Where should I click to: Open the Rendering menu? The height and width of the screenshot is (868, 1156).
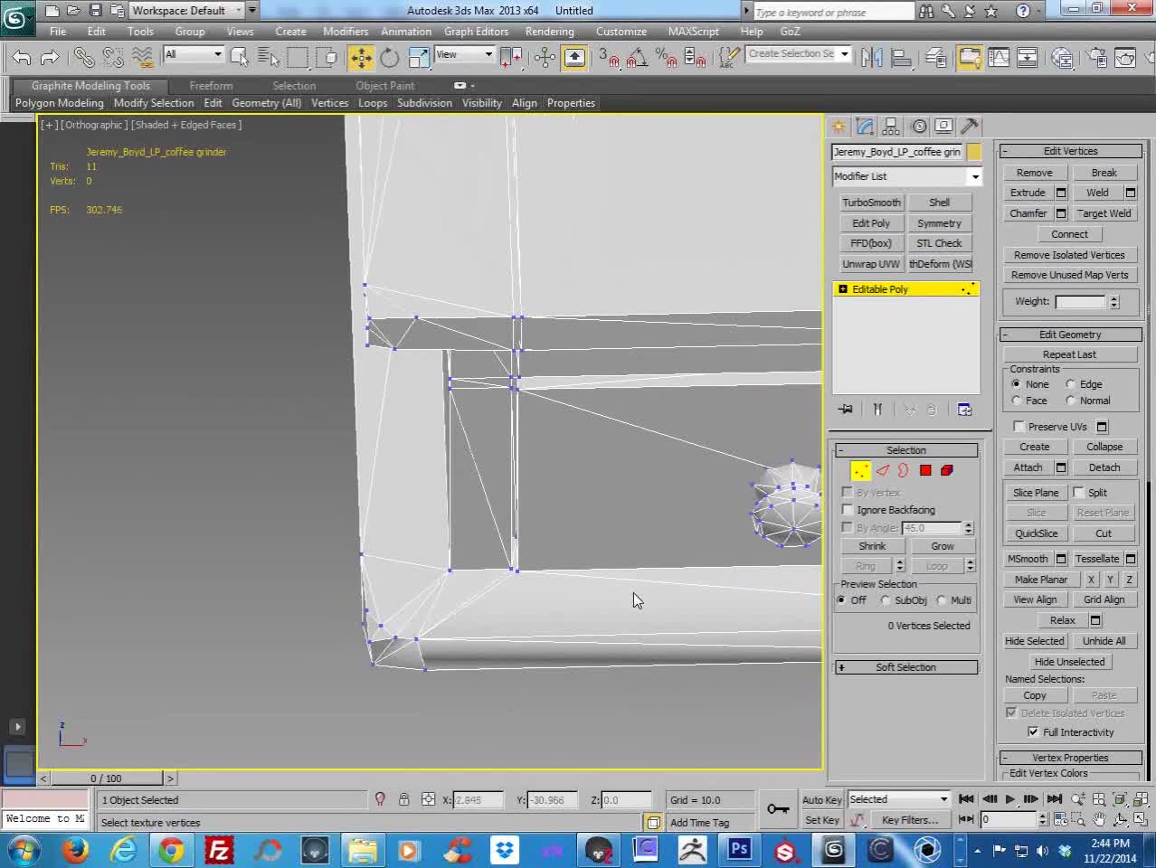tap(549, 32)
